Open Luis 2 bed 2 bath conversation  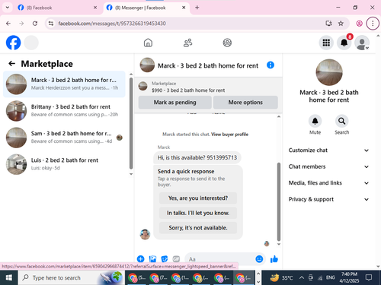64,164
